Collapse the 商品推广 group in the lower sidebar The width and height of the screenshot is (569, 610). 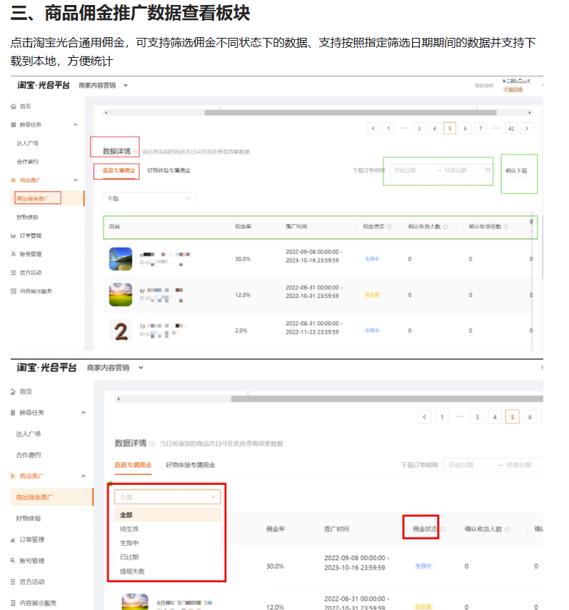pos(83,476)
